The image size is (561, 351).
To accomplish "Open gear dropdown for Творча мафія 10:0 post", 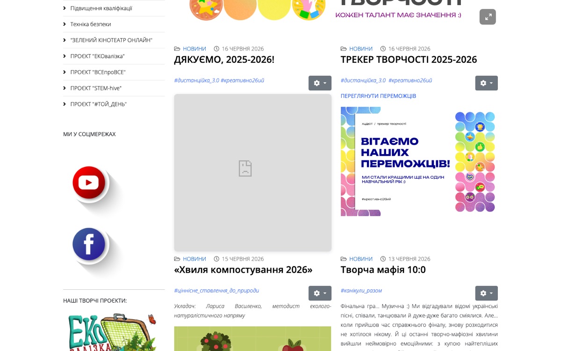I will coord(486,293).
